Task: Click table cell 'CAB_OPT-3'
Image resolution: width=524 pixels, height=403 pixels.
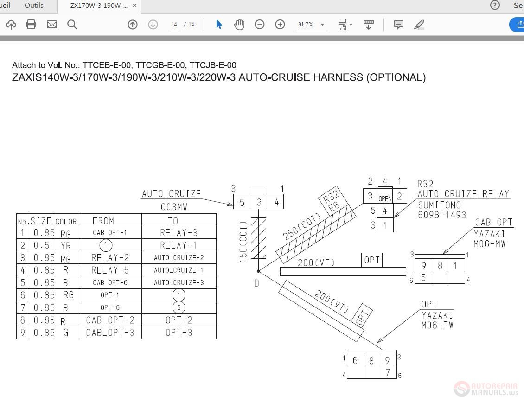Action: [110, 333]
